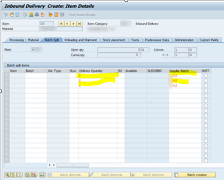Click the Supplier Batch column header
This screenshot has width=224, height=180.
coord(185,71)
